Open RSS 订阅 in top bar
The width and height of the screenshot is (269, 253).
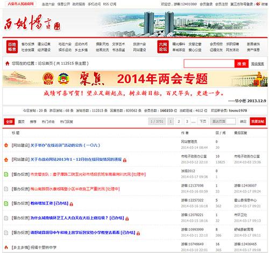point(110,4)
